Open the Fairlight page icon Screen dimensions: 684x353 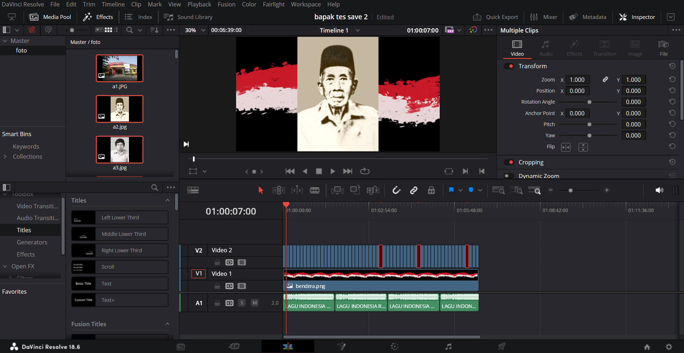[x=449, y=346]
